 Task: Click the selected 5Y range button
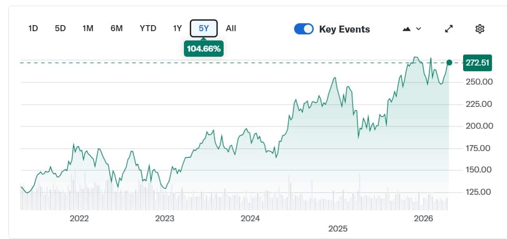[204, 28]
